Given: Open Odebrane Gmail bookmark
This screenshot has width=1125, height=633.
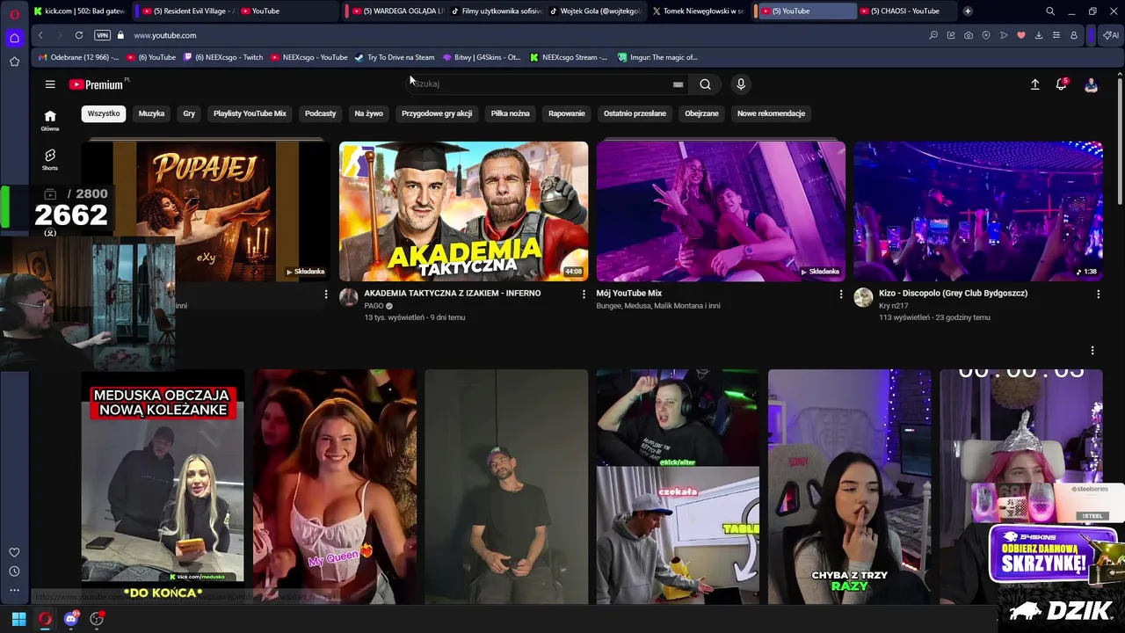Looking at the screenshot, I should 78,57.
